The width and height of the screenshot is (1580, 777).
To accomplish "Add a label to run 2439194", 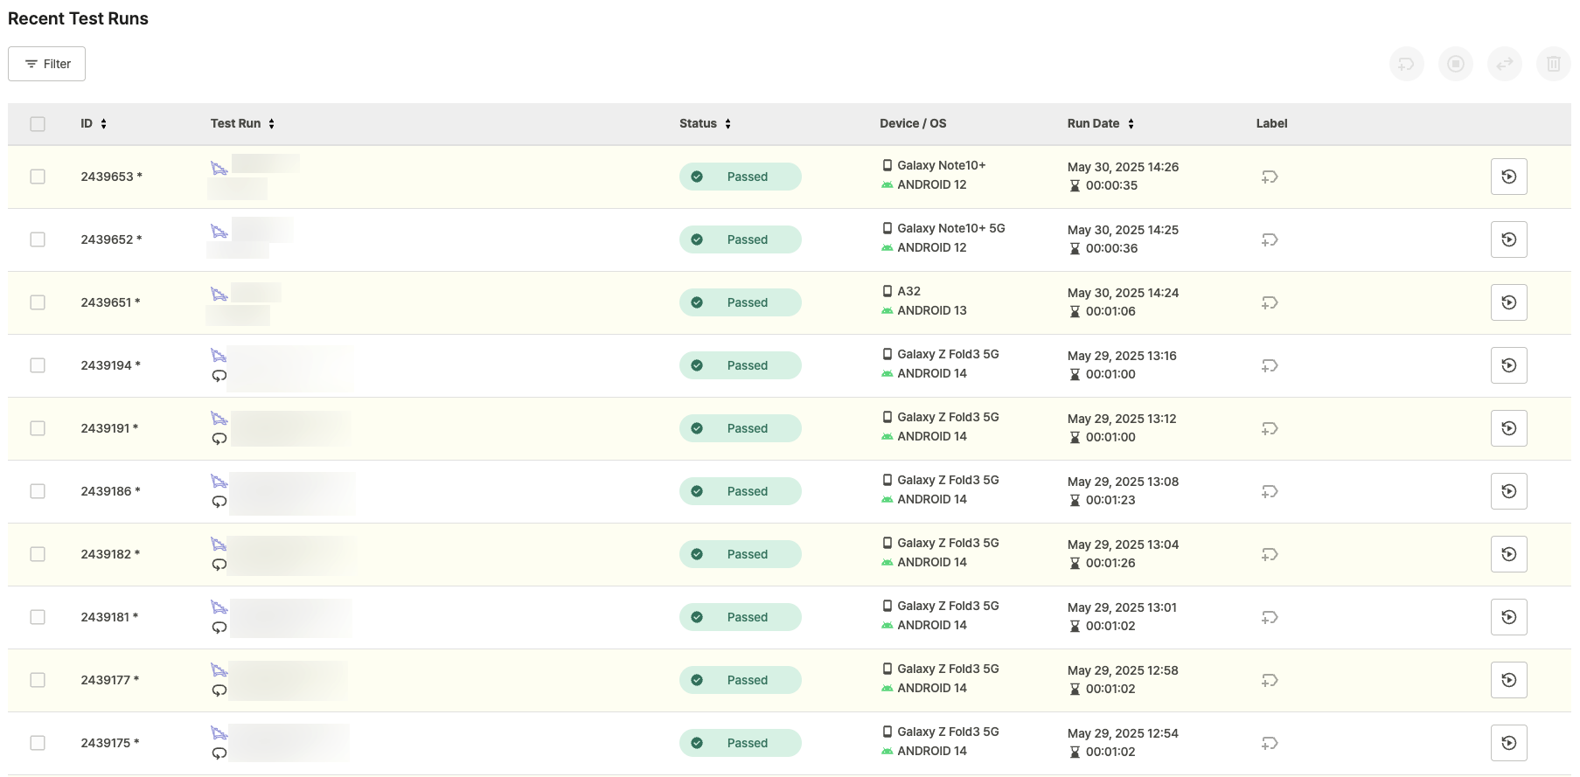I will (1270, 365).
